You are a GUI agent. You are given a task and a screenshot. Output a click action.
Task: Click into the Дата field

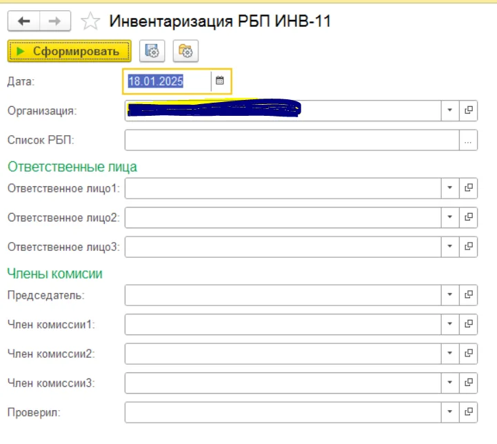(x=168, y=81)
